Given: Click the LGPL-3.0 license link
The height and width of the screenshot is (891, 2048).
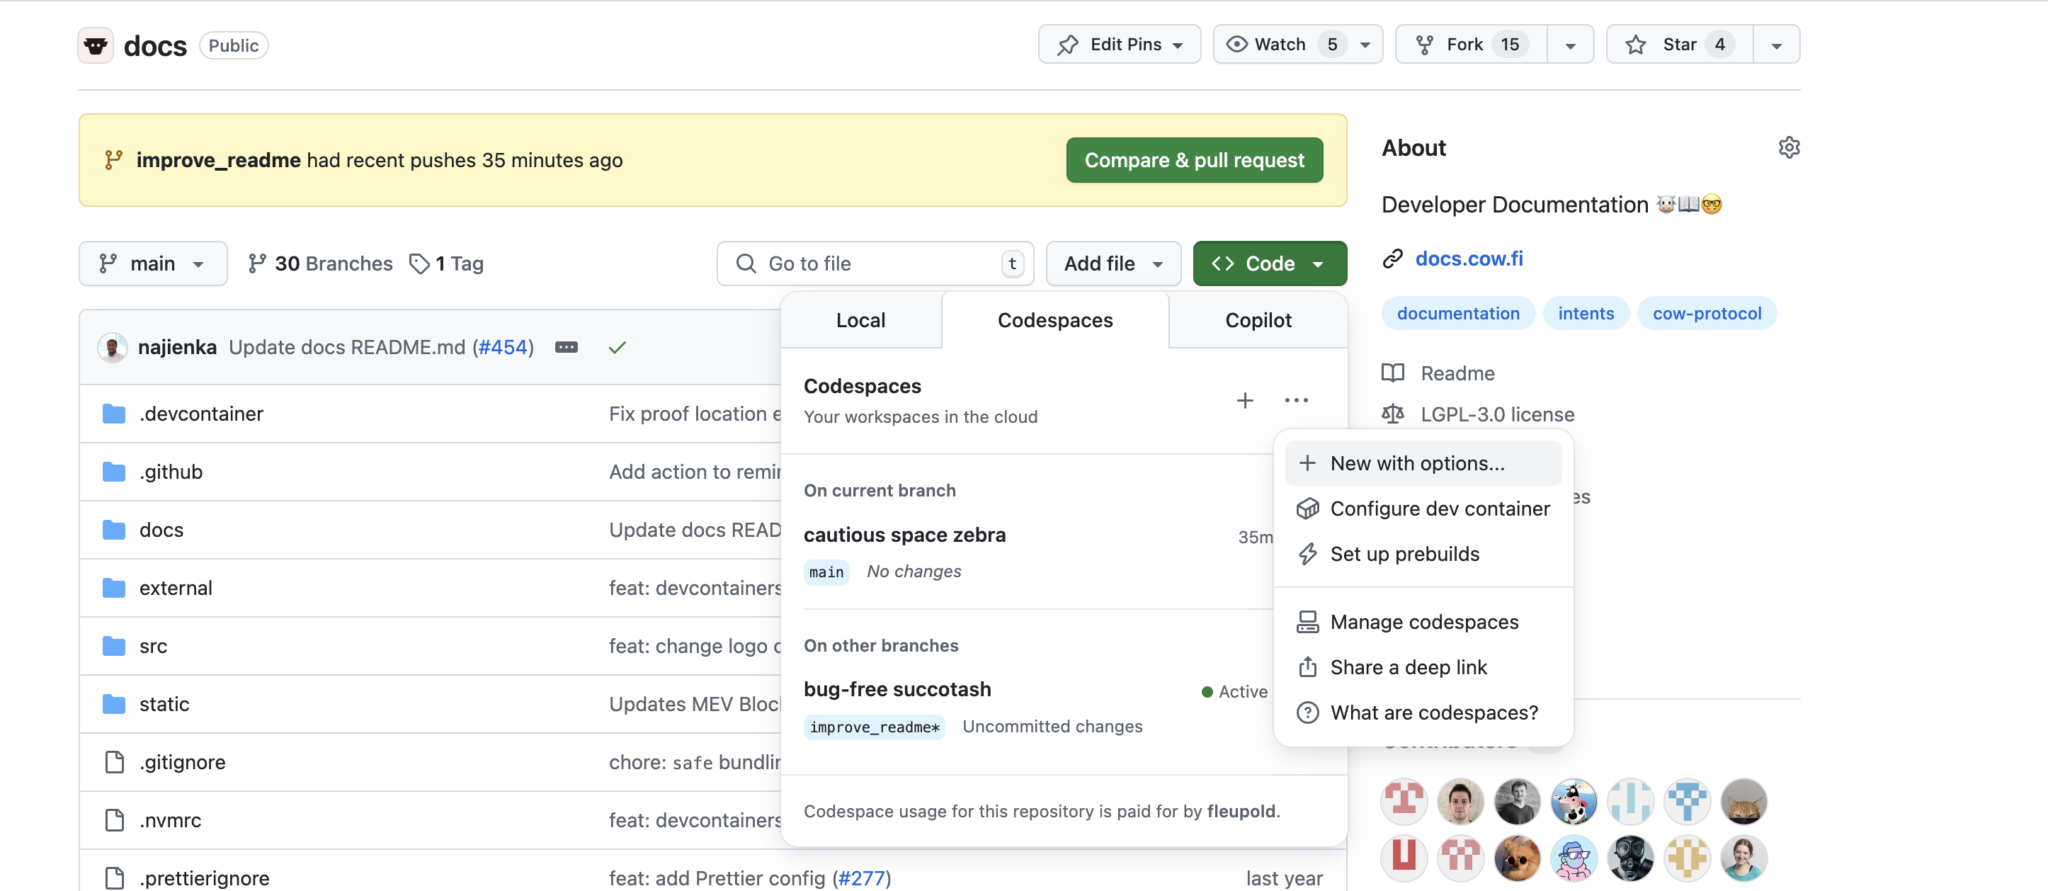Looking at the screenshot, I should coord(1497,414).
